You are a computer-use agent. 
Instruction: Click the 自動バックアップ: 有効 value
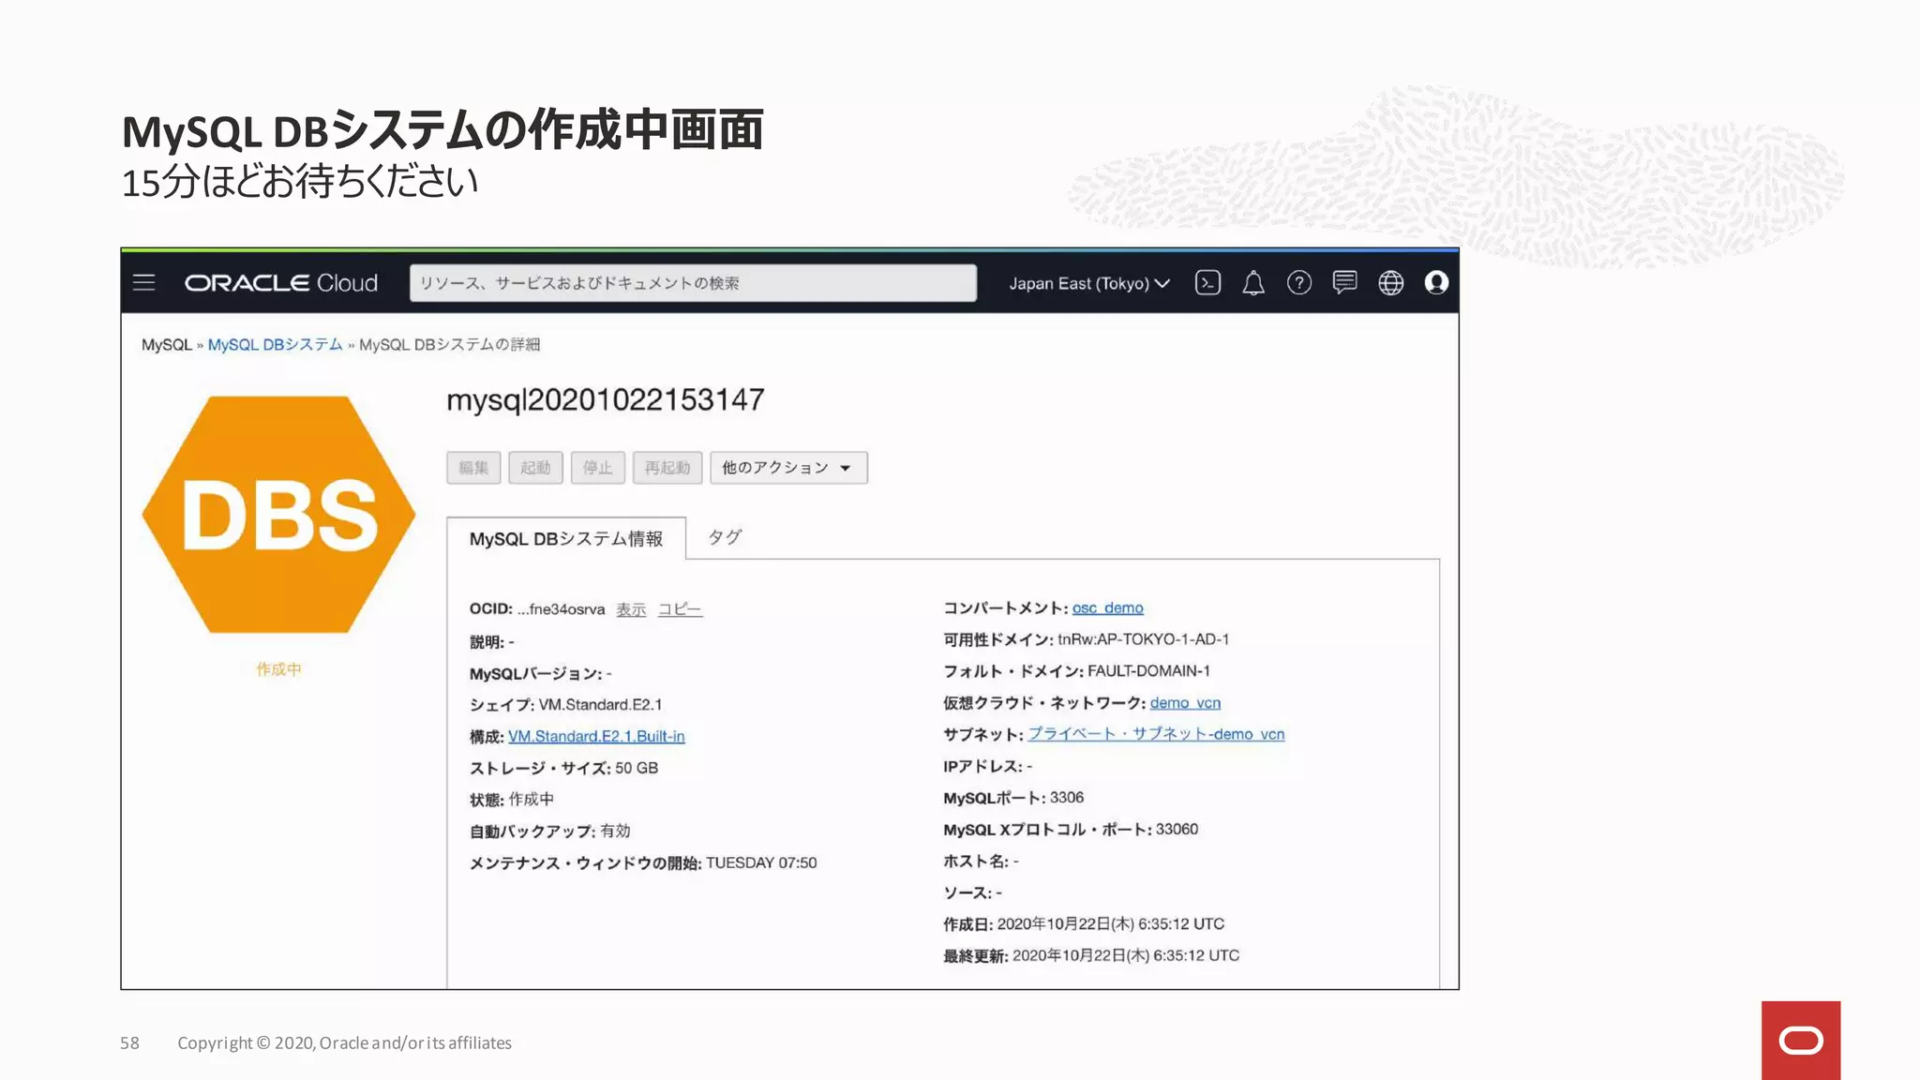[615, 831]
